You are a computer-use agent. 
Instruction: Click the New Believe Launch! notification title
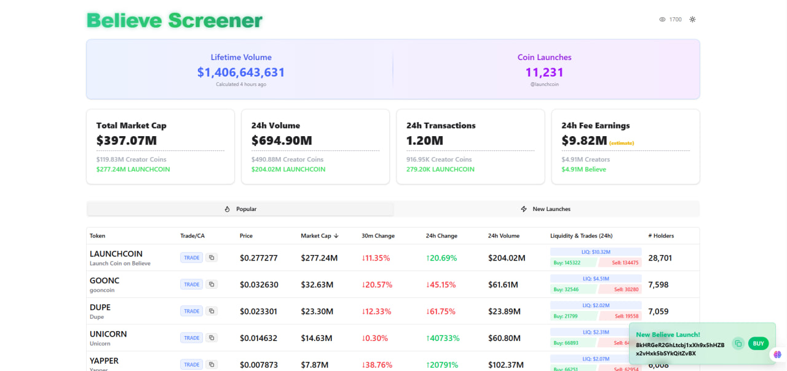(668, 335)
